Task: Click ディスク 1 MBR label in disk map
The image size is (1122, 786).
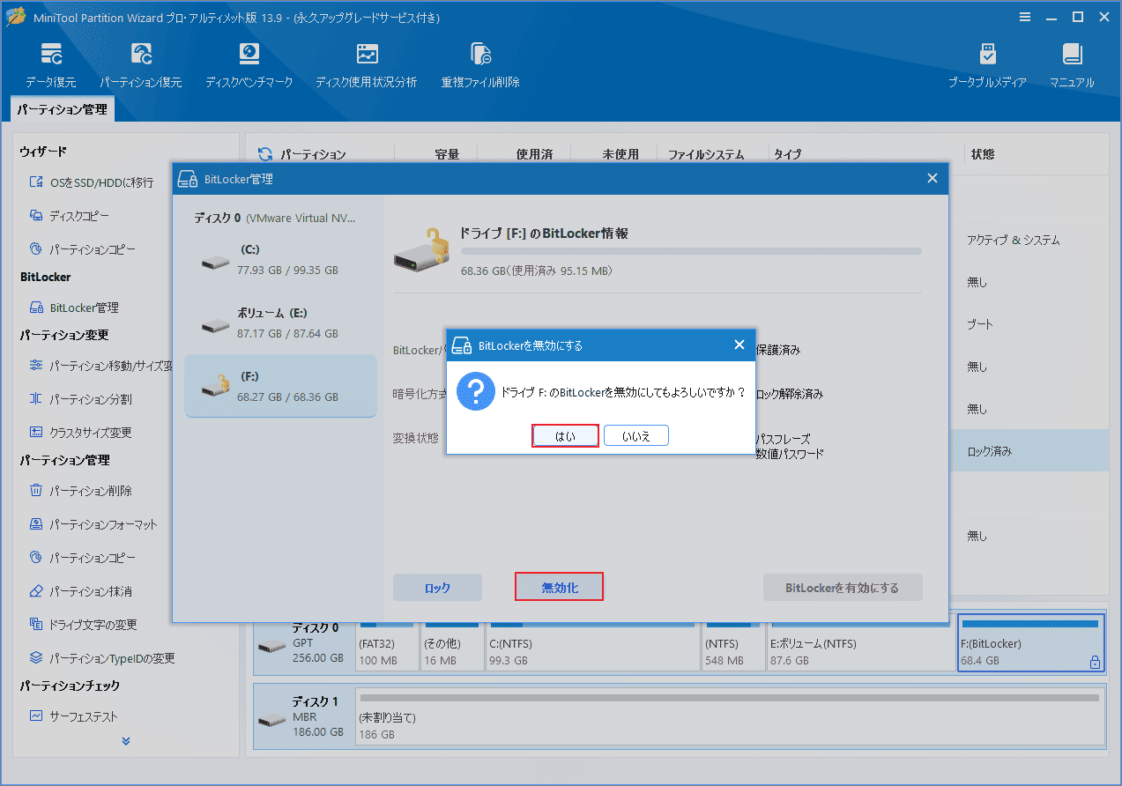Action: (x=304, y=716)
